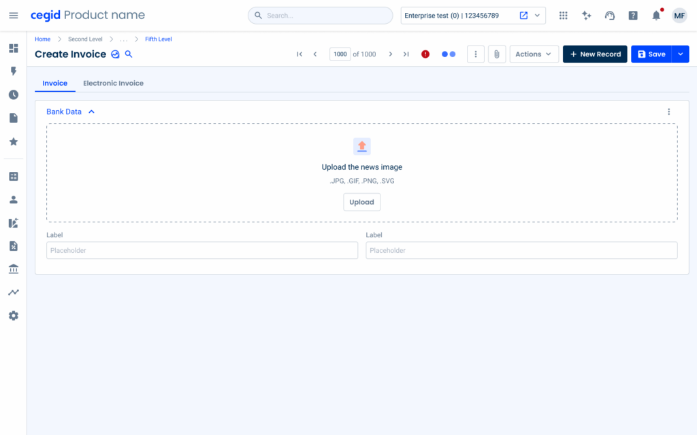697x435 pixels.
Task: Open the notifications bell
Action: point(655,15)
